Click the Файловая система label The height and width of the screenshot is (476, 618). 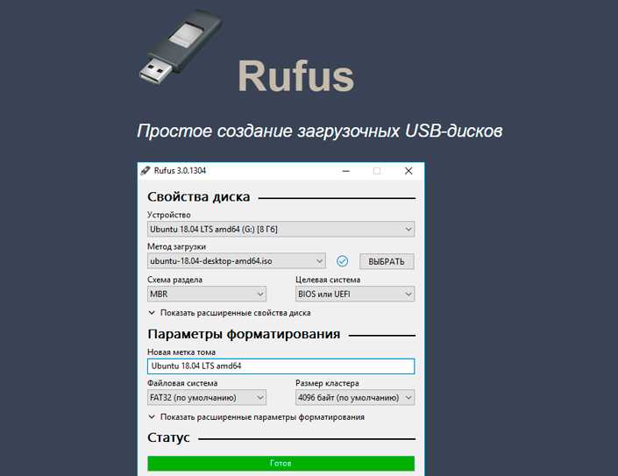click(x=182, y=383)
